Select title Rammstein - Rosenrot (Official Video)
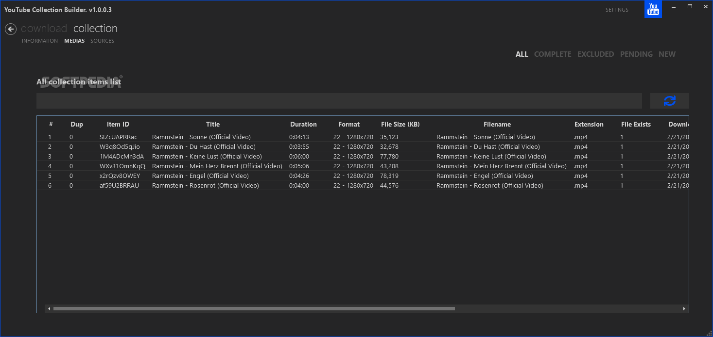713x337 pixels. 206,186
